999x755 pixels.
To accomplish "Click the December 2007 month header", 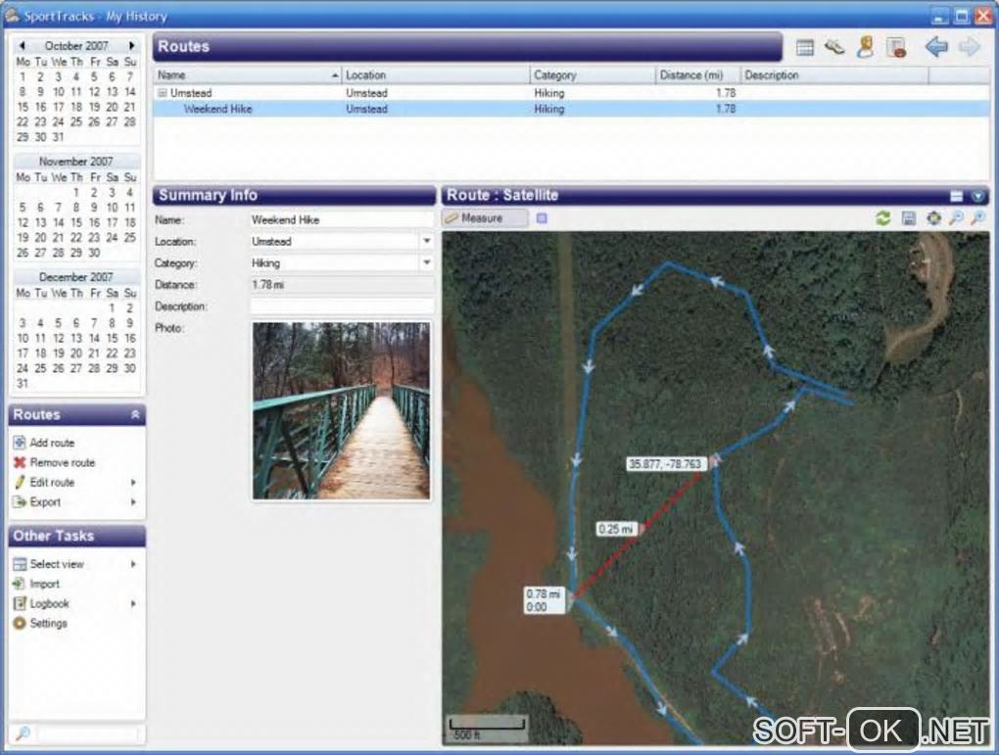I will pyautogui.click(x=75, y=277).
